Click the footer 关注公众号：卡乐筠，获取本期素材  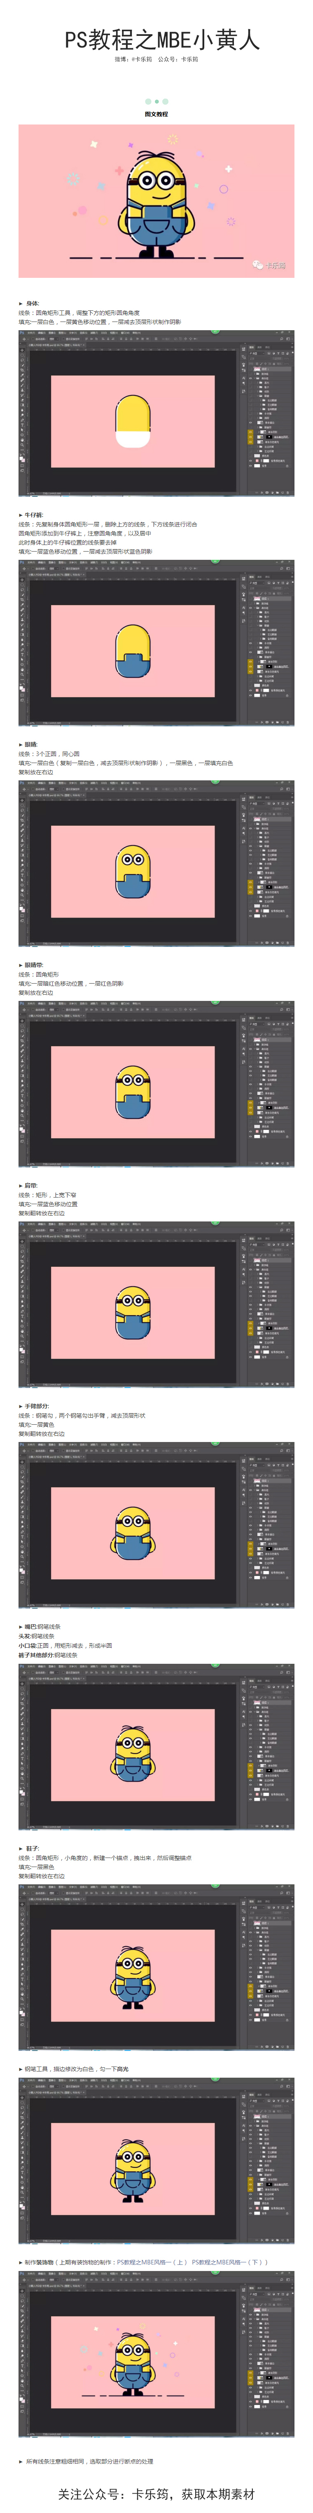point(156,2494)
